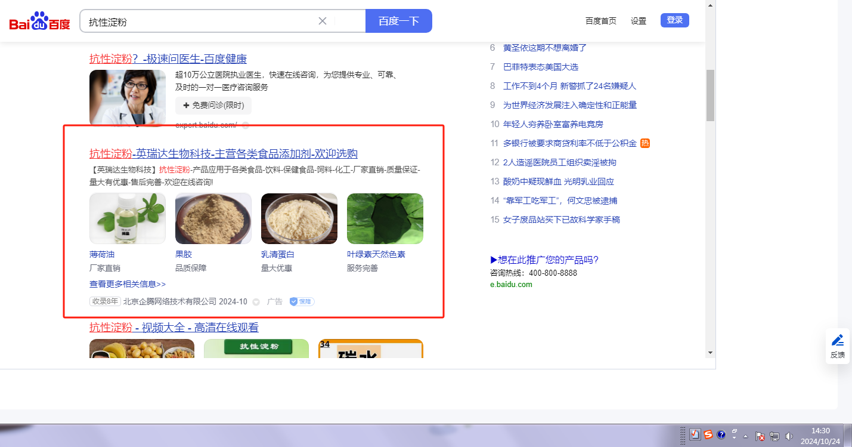This screenshot has height=447, width=852.
Task: Click the Show Desktop strip beside the clock
Action: 848,436
